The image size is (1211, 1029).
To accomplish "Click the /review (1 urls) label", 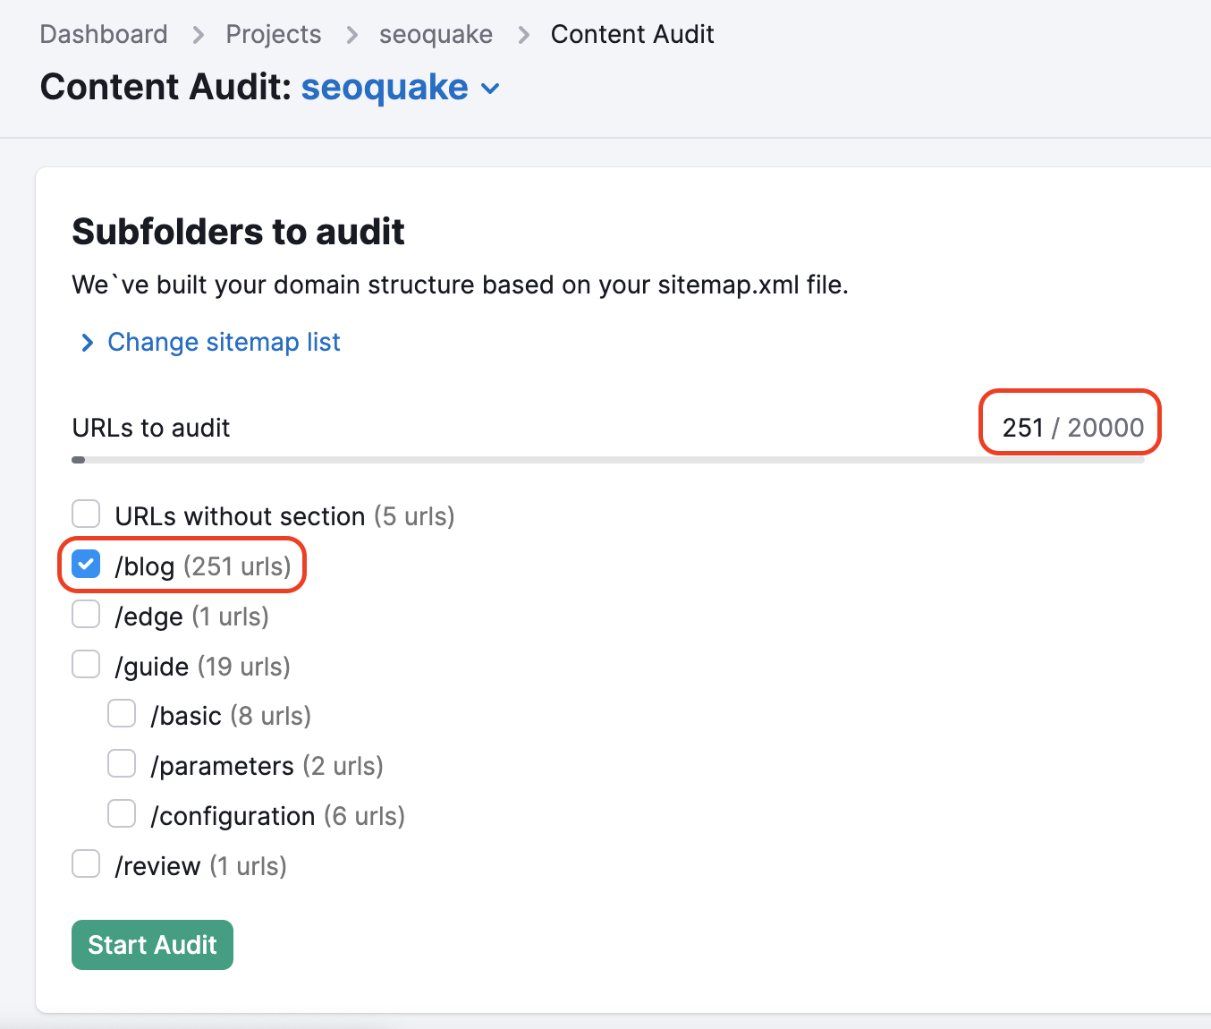I will pos(200,866).
